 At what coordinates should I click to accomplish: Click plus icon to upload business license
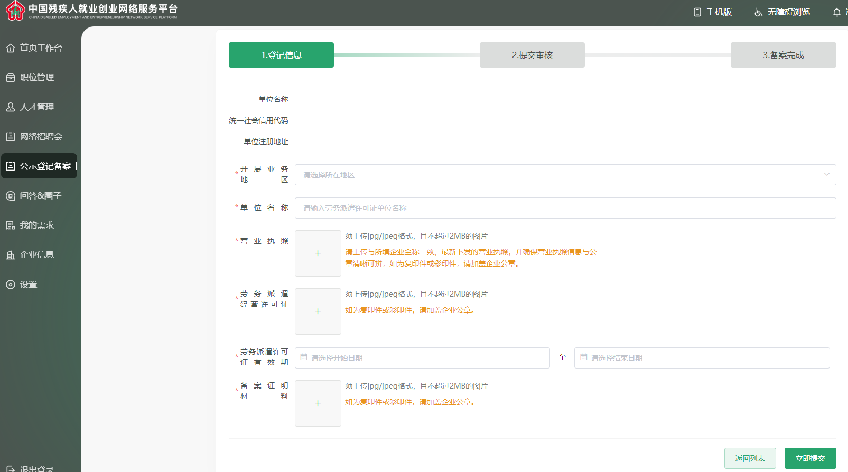[x=318, y=253]
